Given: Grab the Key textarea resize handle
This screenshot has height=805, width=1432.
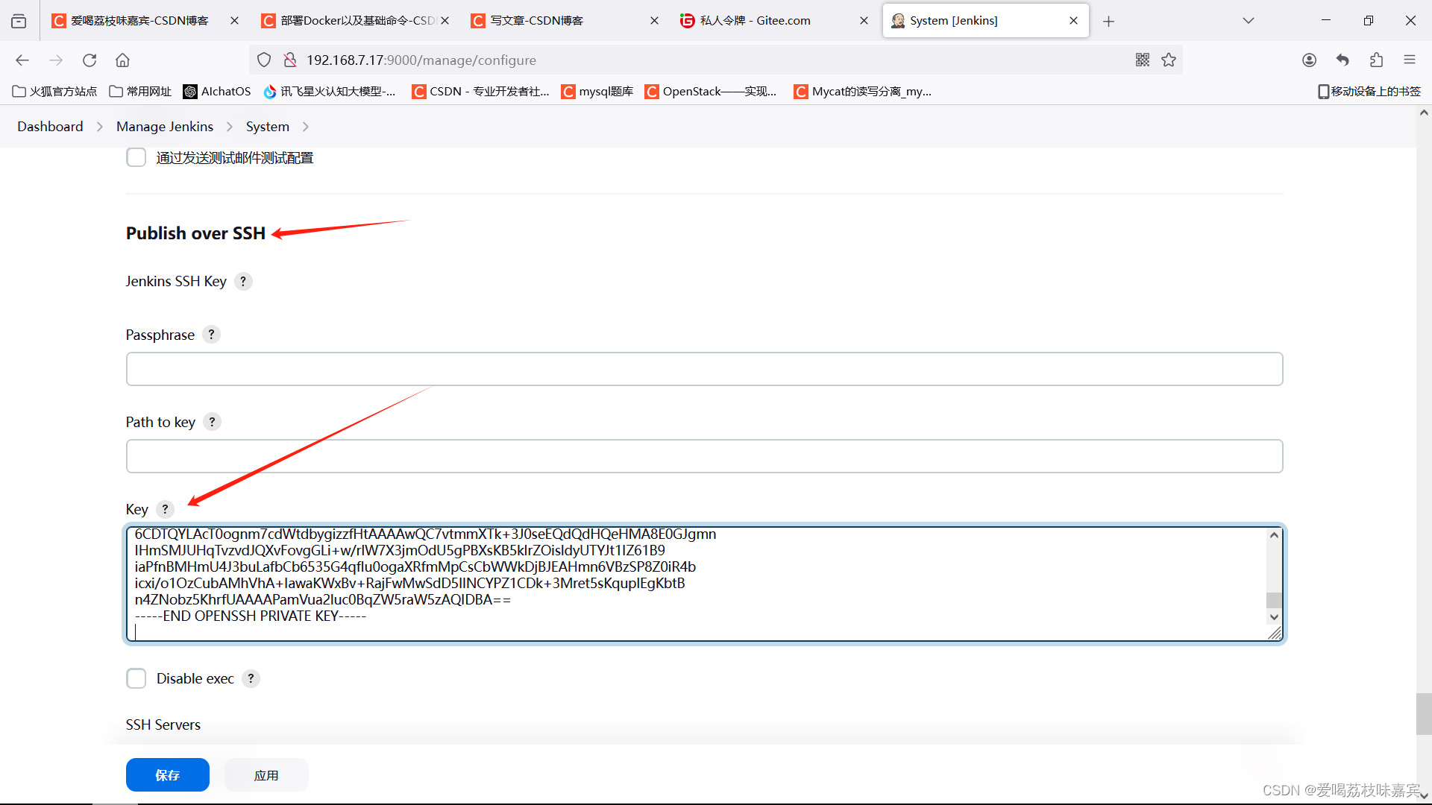Looking at the screenshot, I should (x=1275, y=633).
